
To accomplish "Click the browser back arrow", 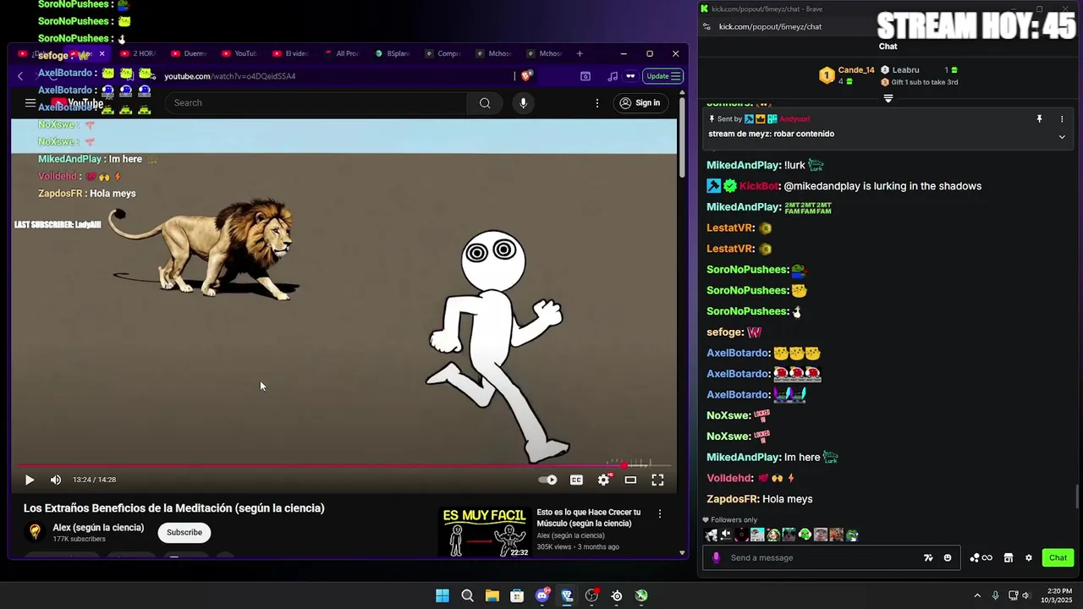I will [20, 76].
